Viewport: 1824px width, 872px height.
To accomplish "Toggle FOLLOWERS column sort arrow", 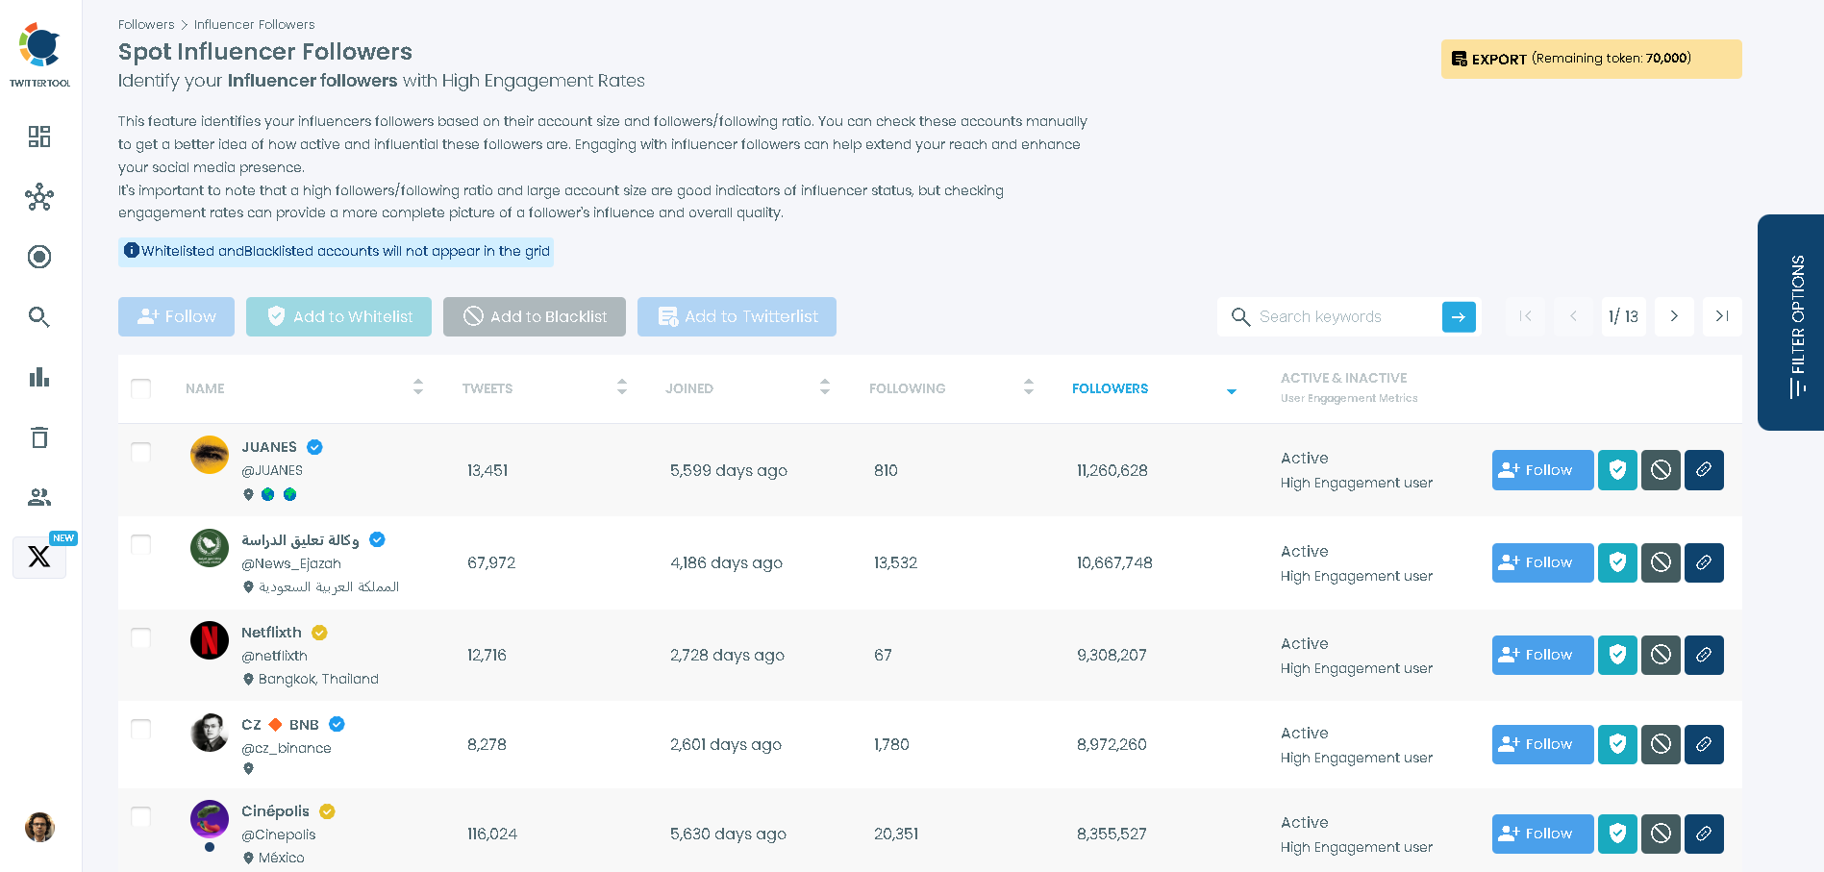I will click(1232, 391).
